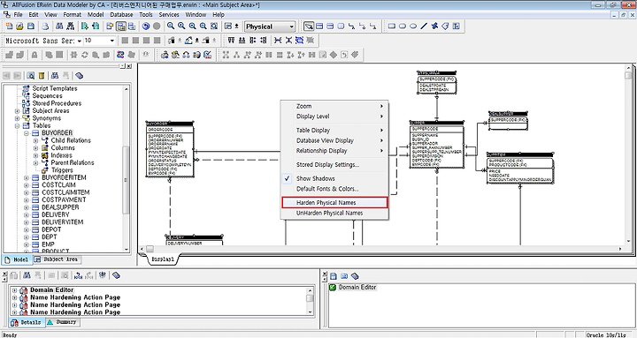The height and width of the screenshot is (338, 637).
Task: Open Default Fonts & Colors entry
Action: pos(334,189)
